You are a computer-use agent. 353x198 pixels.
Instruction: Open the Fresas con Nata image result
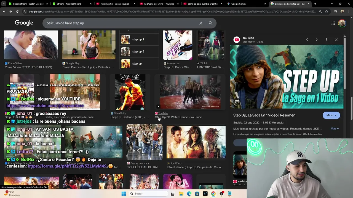pyautogui.click(x=145, y=142)
